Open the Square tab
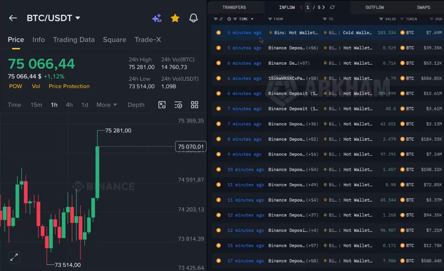This screenshot has height=271, width=444. (x=114, y=40)
